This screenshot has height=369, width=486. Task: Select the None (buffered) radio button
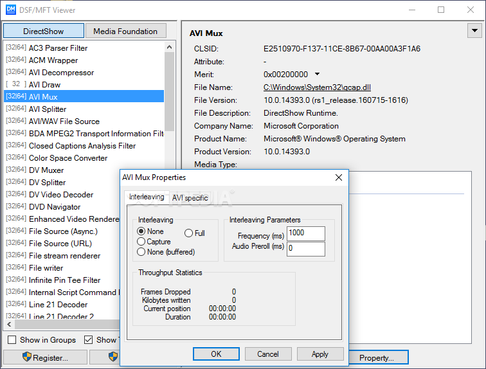pyautogui.click(x=141, y=251)
